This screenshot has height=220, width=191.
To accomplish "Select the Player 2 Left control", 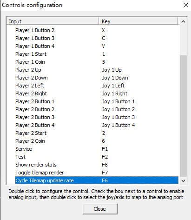I will click(97, 86).
